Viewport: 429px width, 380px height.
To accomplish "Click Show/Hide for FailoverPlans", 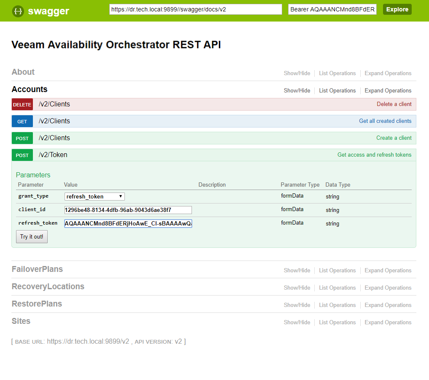I will (x=297, y=271).
